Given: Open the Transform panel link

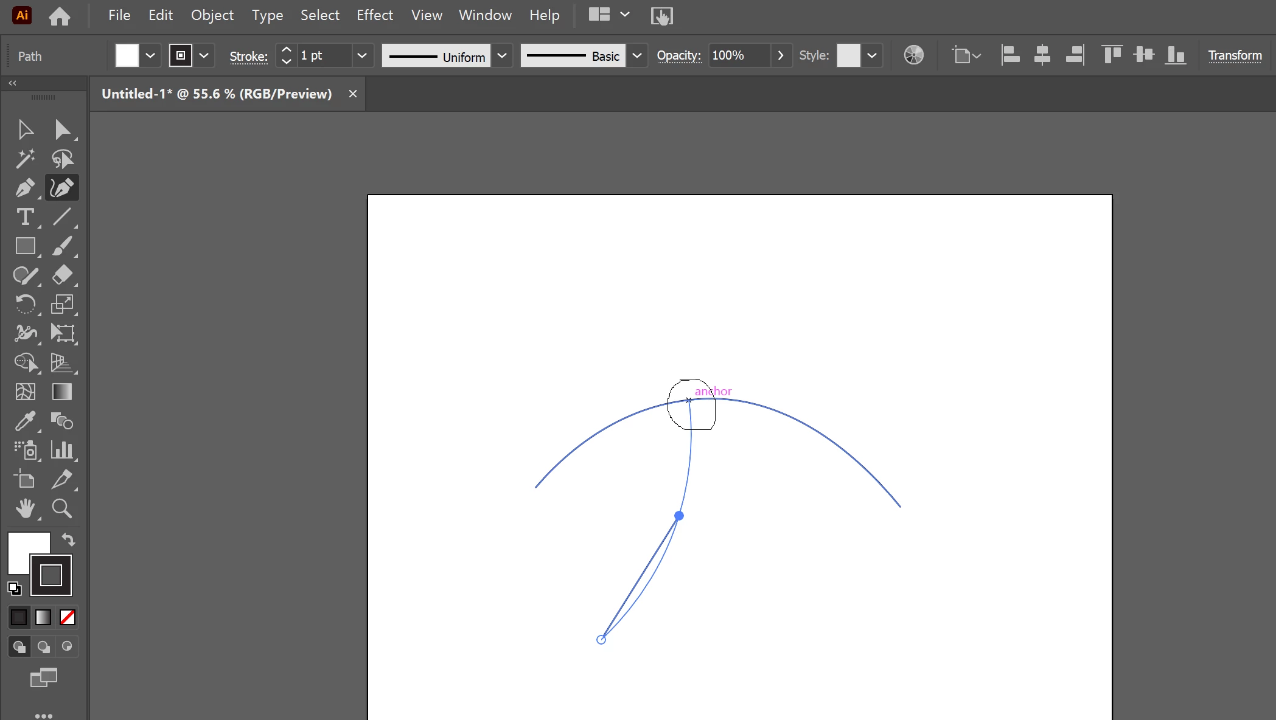Looking at the screenshot, I should pos(1235,56).
